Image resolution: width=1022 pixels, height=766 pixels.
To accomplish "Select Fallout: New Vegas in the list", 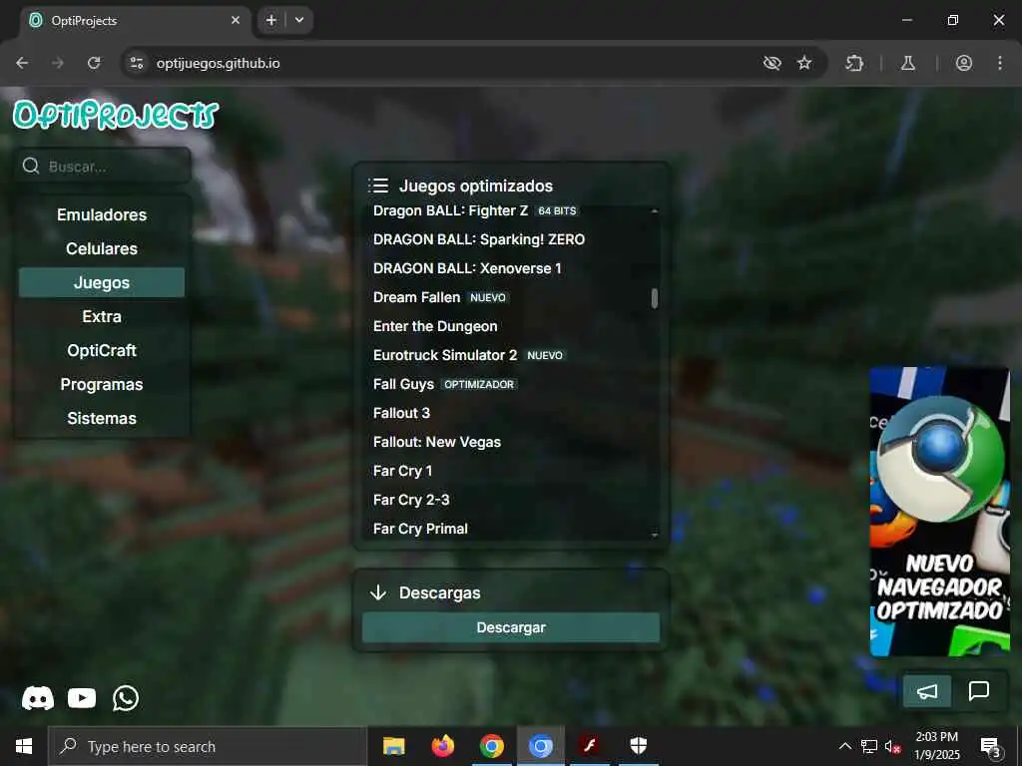I will tap(437, 442).
